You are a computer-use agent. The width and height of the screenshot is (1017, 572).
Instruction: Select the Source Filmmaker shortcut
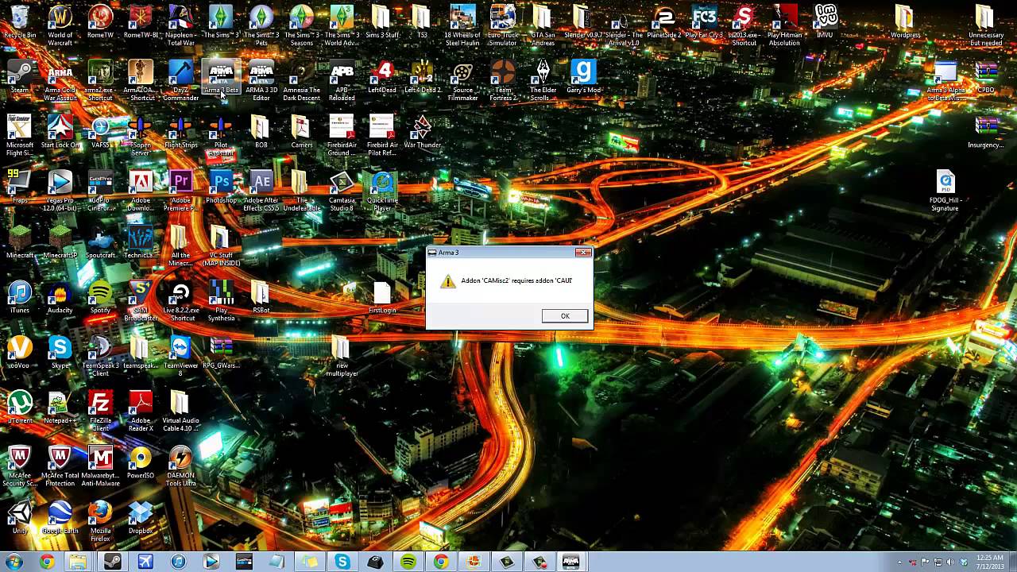(462, 80)
